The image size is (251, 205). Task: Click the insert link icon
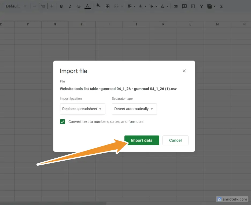click(176, 6)
